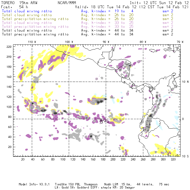
Task: Click the '0' equator latitude label
Action: click(x=183, y=119)
